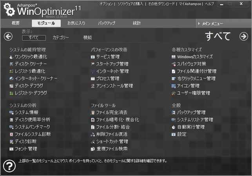Click the バックアップ管理 icon

coord(174,113)
